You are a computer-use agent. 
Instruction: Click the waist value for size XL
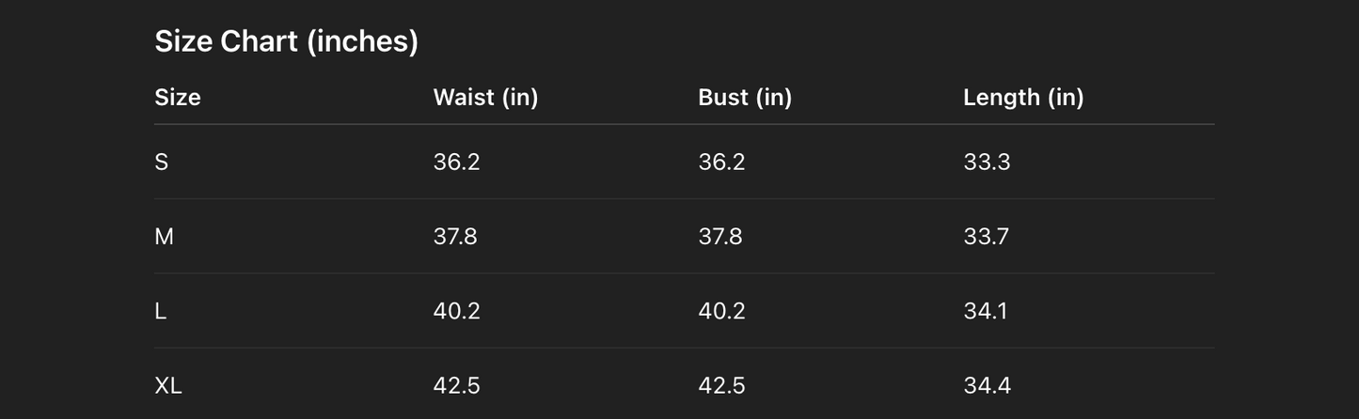point(456,385)
